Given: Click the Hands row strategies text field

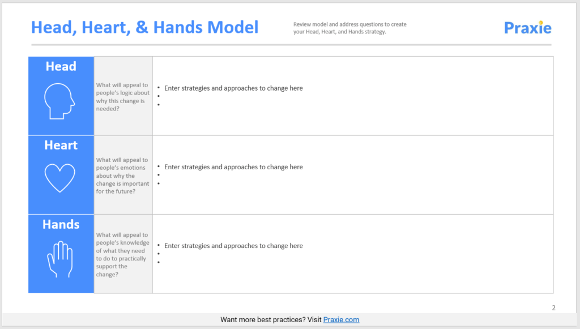Looking at the screenshot, I should click(353, 254).
